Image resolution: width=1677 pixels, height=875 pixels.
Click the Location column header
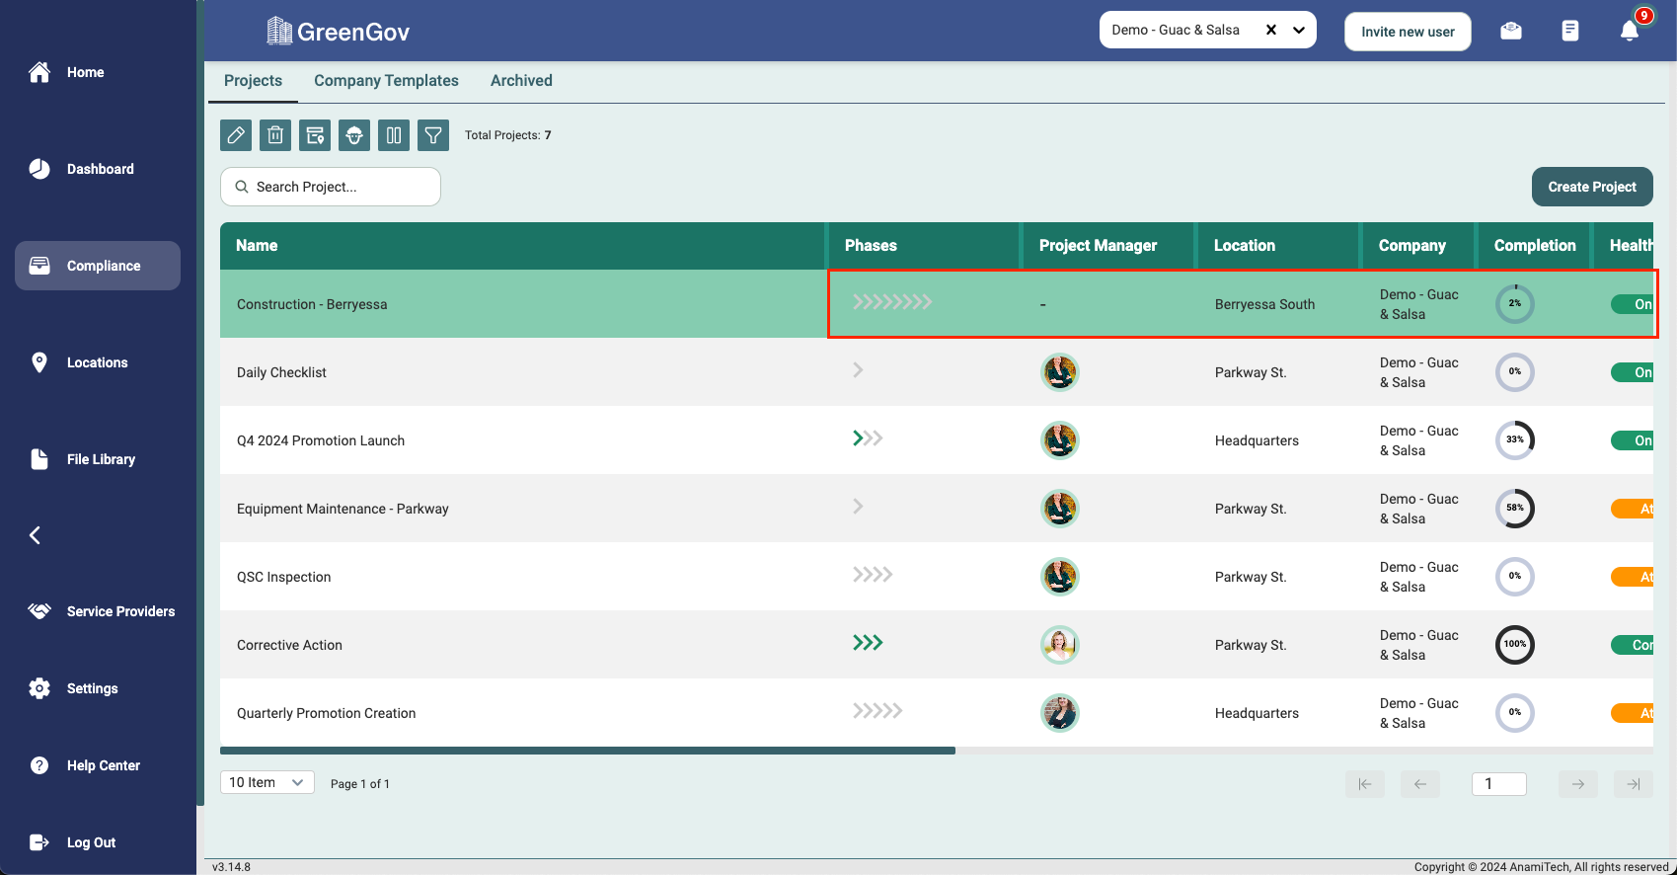(x=1279, y=246)
